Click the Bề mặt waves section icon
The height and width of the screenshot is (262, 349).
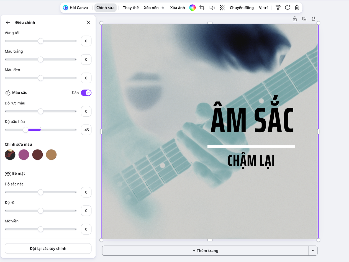coord(8,174)
